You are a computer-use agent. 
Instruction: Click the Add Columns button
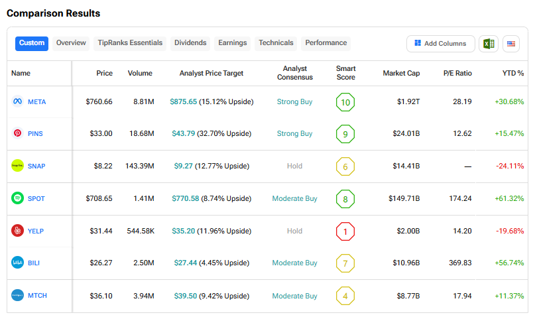[x=440, y=44]
